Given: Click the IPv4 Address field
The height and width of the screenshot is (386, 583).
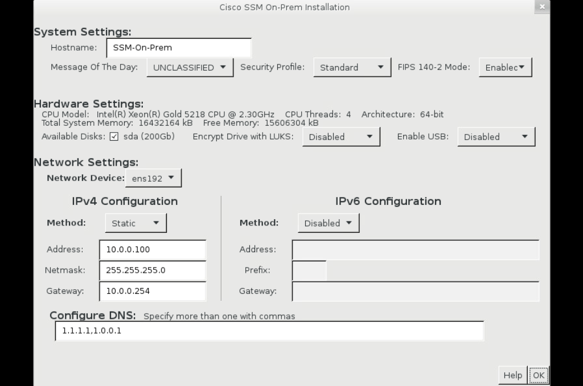Looking at the screenshot, I should [x=153, y=249].
